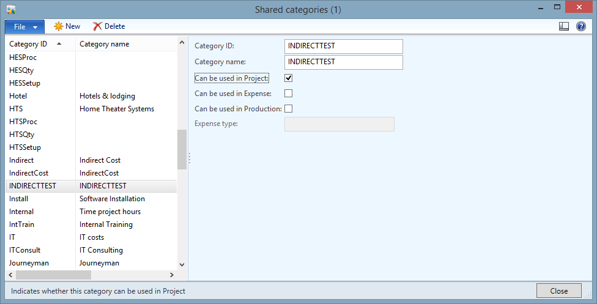The height and width of the screenshot is (304, 597).
Task: Click the application icon in title bar
Action: (x=11, y=10)
